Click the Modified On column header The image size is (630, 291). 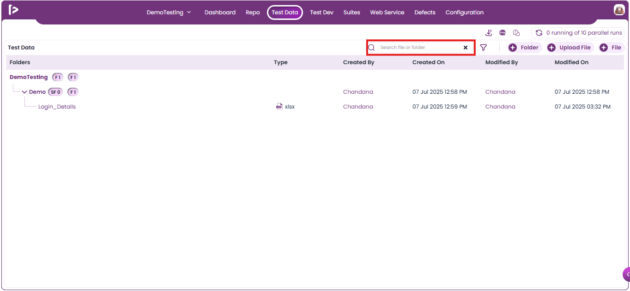(x=571, y=62)
